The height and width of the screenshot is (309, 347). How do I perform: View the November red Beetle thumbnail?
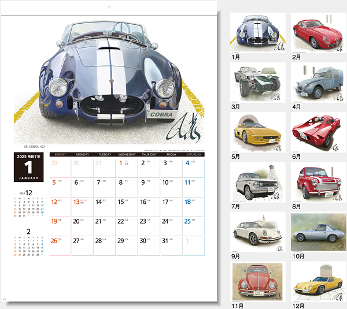pyautogui.click(x=258, y=282)
